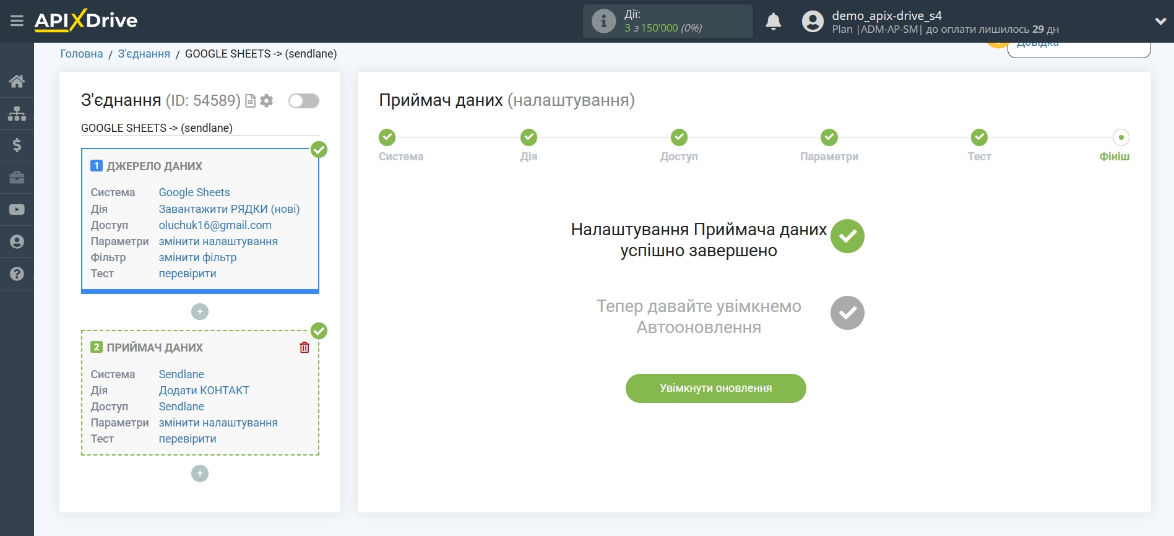
Task: Open notifications bell
Action: [x=773, y=21]
